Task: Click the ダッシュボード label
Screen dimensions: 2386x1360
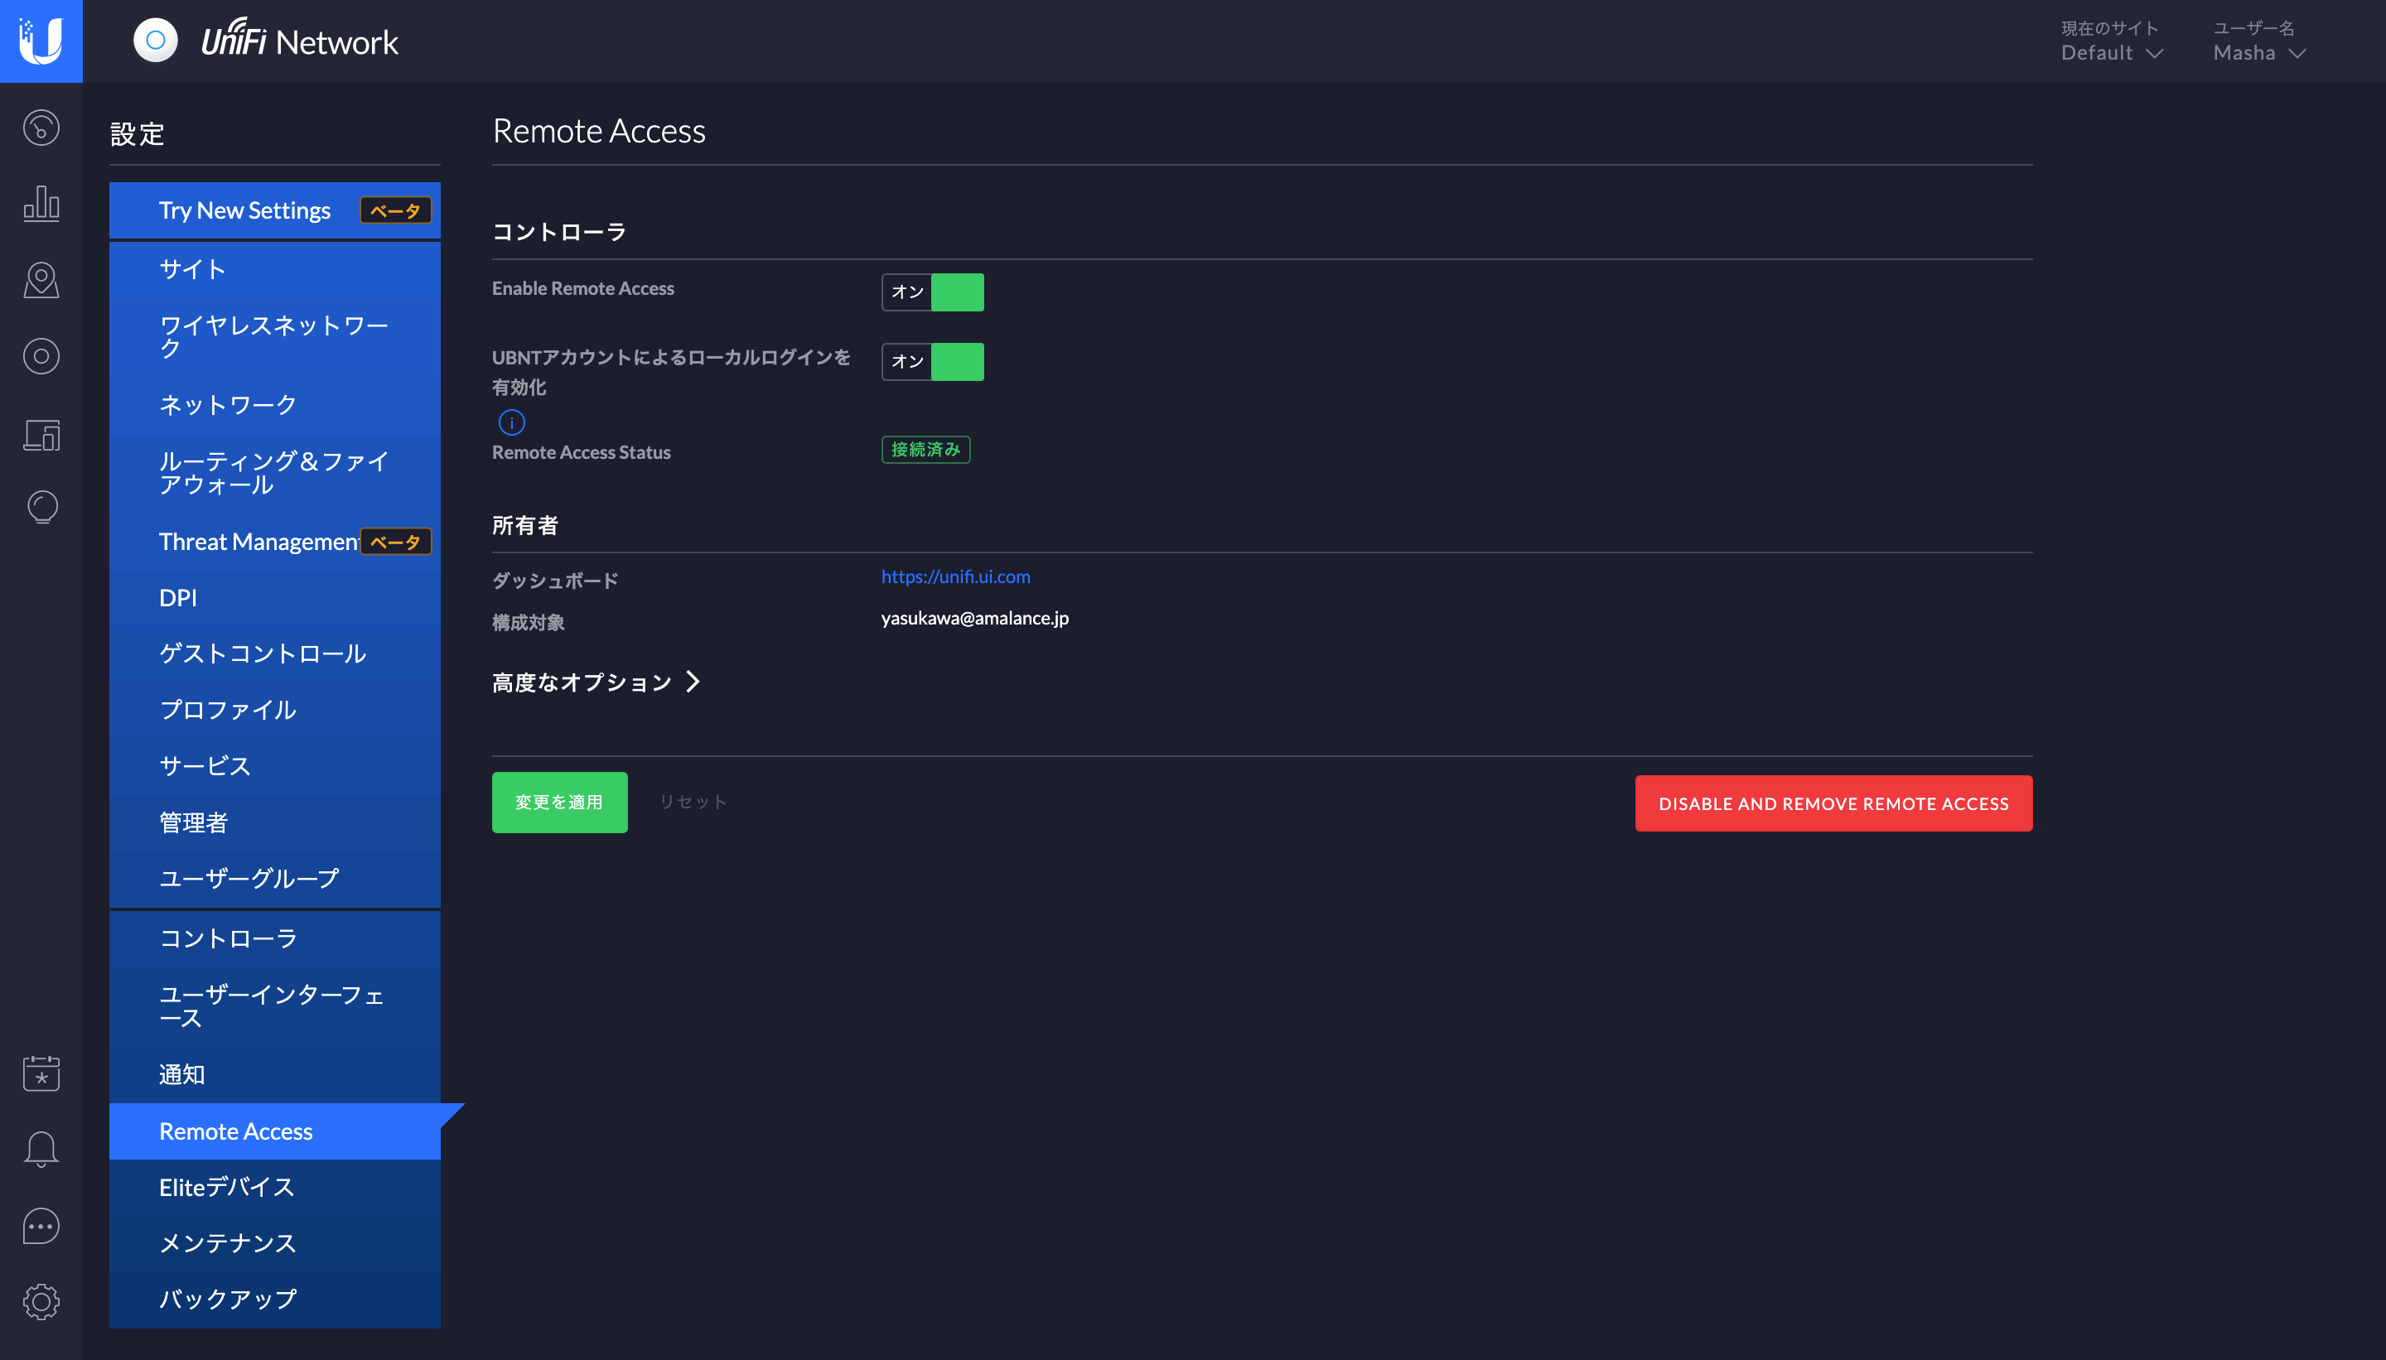Action: 555,580
